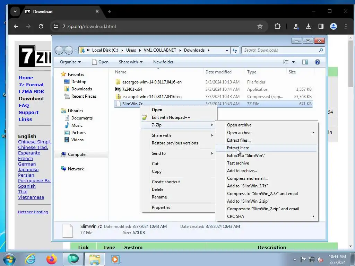Change view using Explorer view icon
The width and height of the screenshot is (355, 266).
tap(286, 62)
